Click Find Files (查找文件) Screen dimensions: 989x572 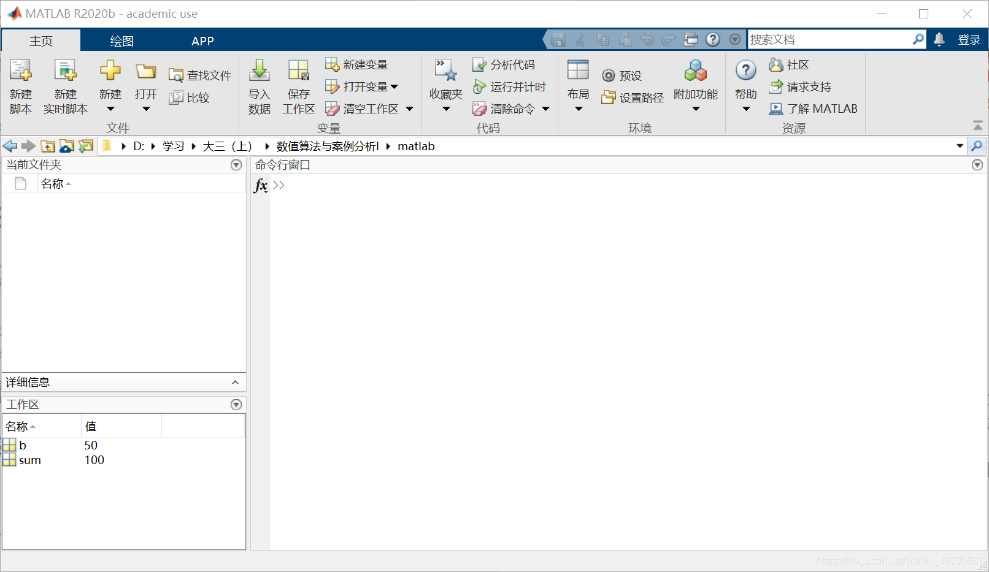[x=200, y=75]
